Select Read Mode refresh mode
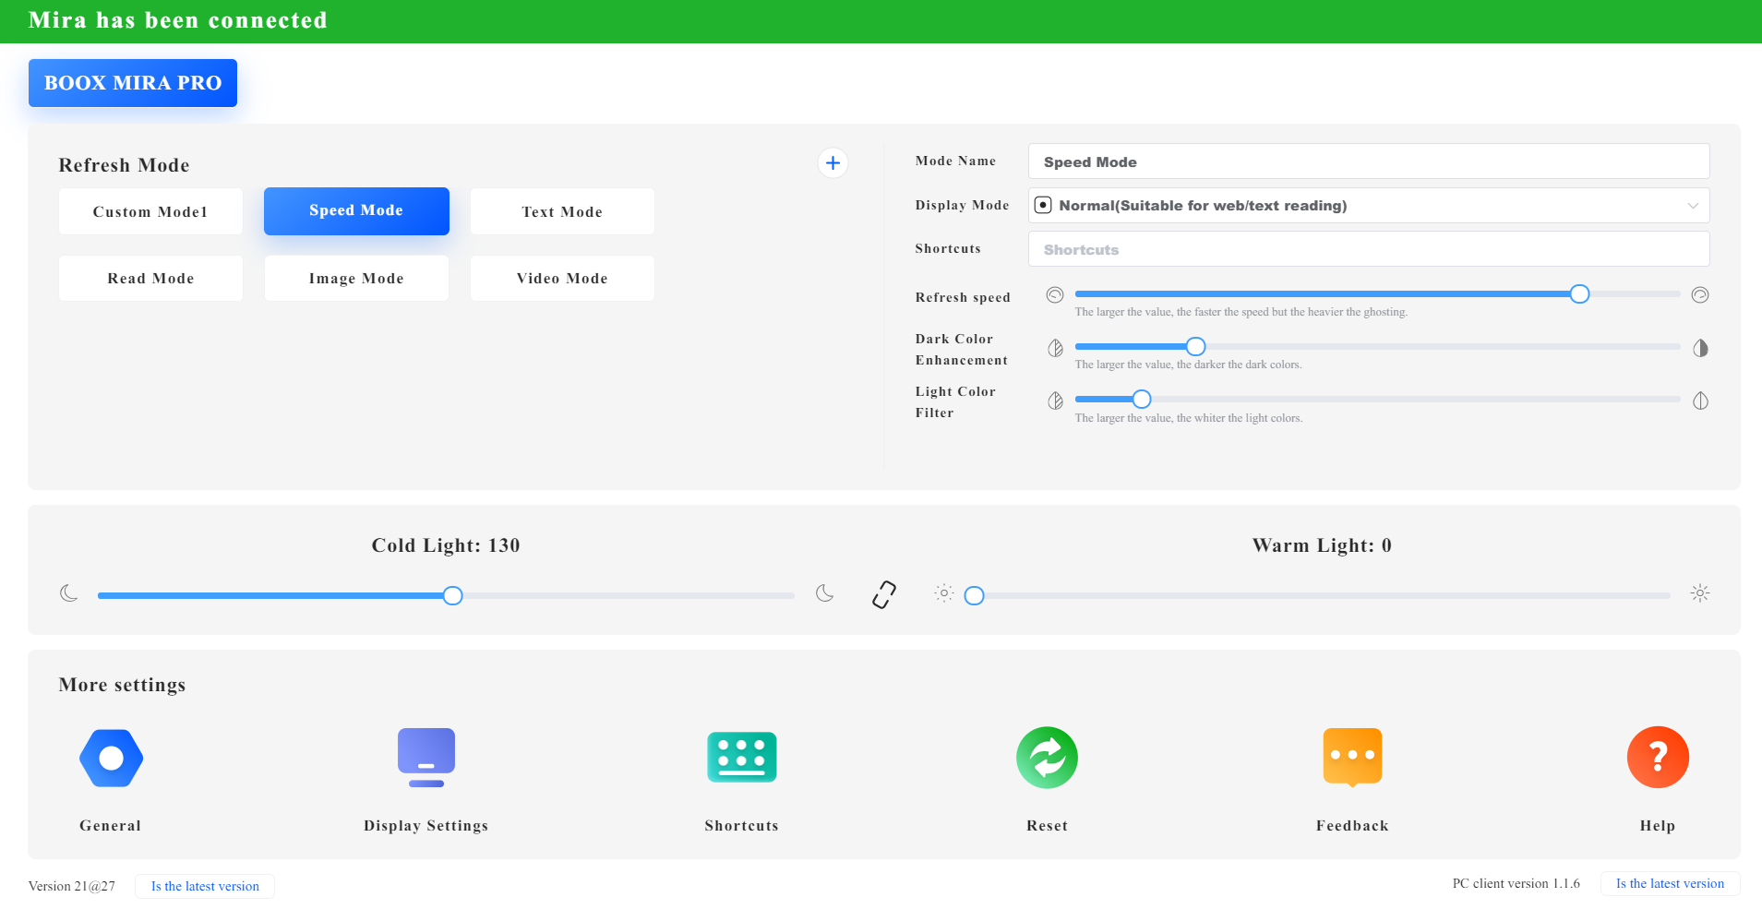 click(150, 279)
